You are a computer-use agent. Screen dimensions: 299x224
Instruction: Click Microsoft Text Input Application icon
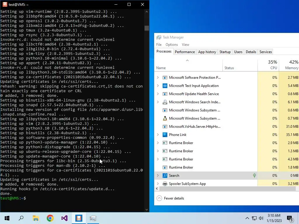(165, 86)
